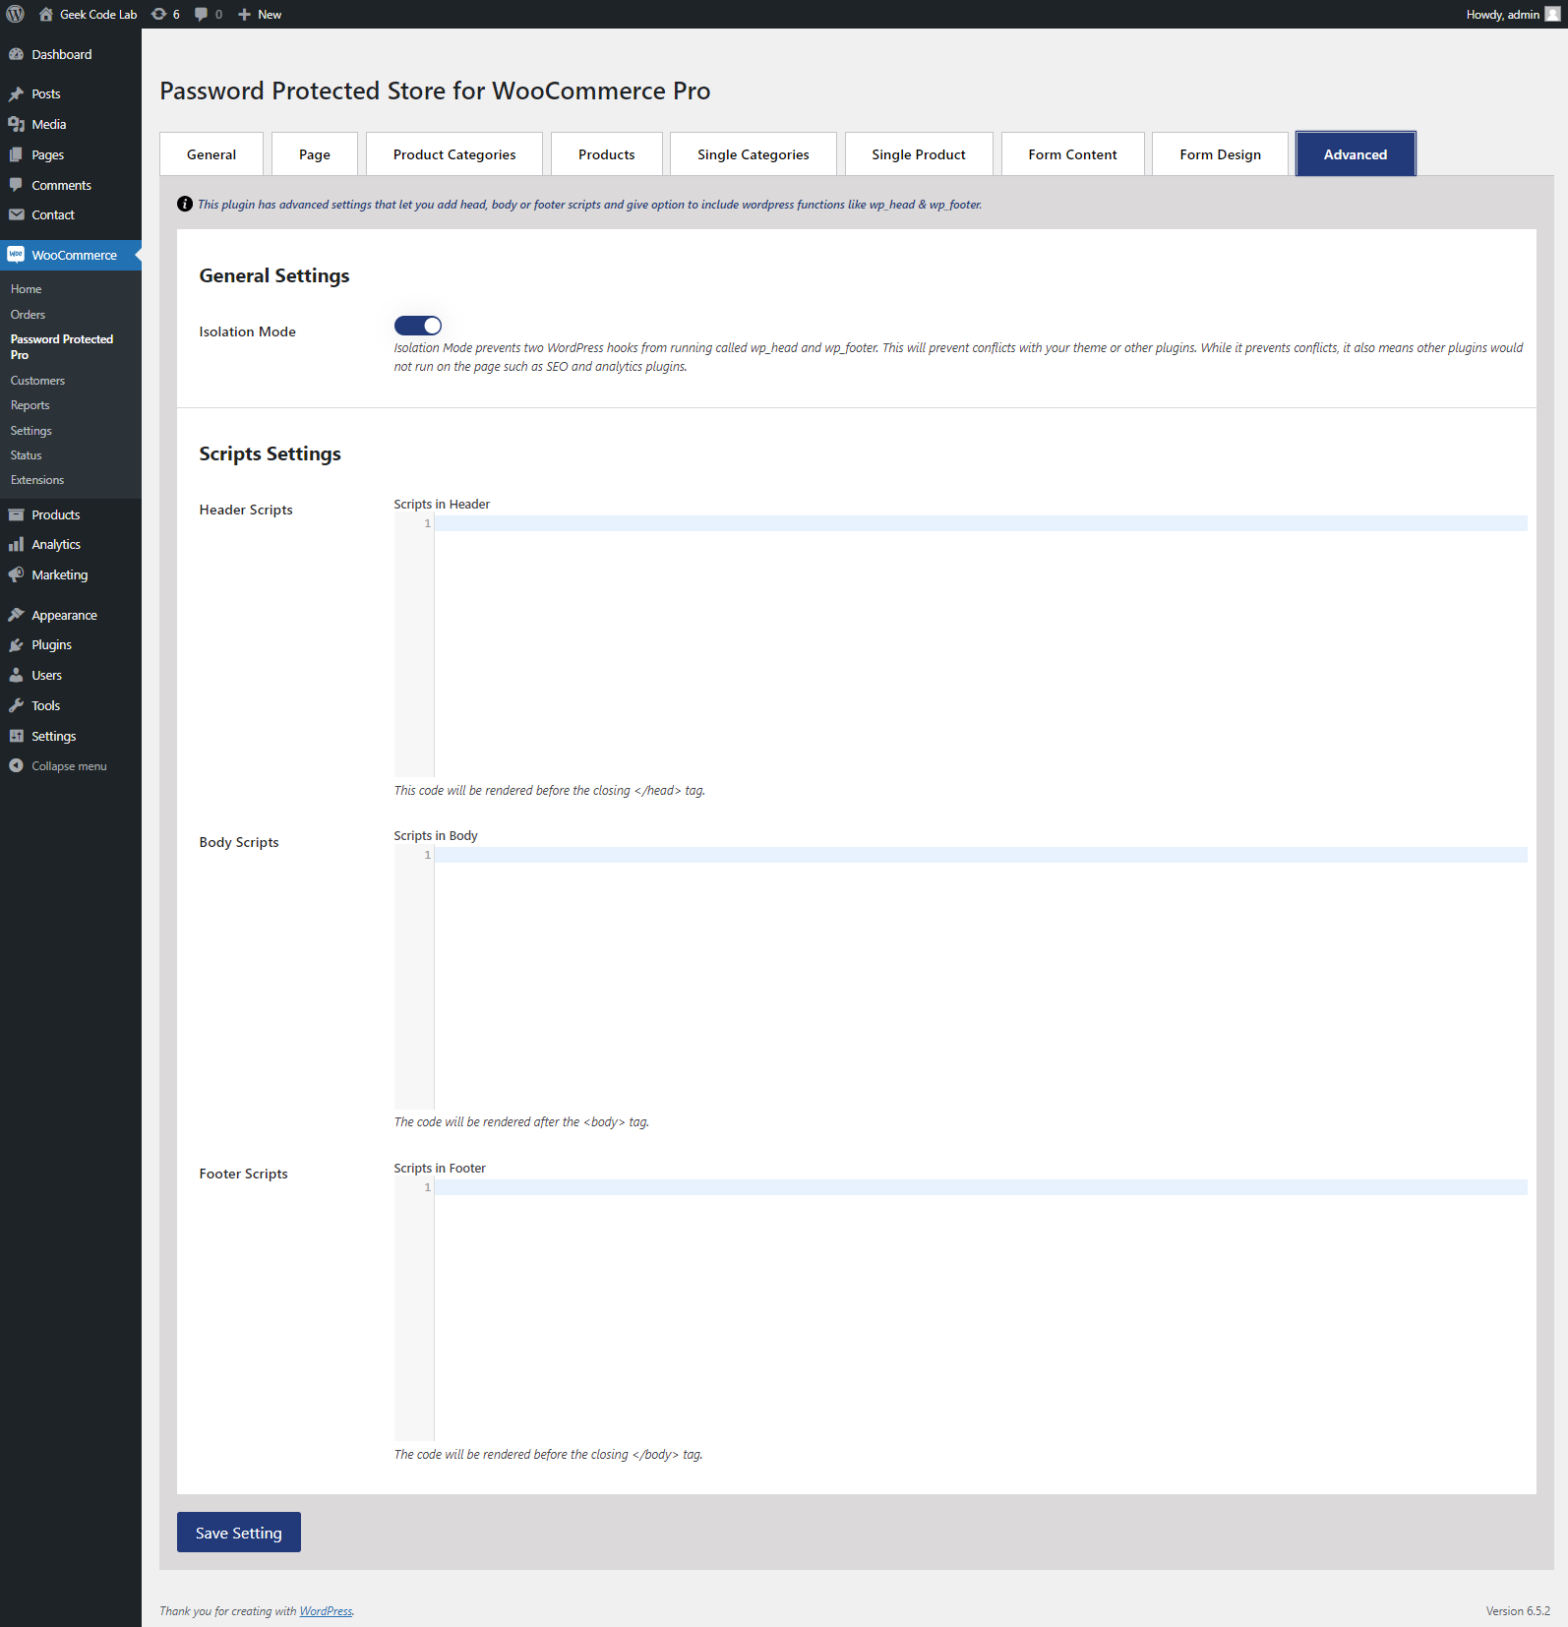The height and width of the screenshot is (1627, 1568).
Task: Click into the Scripts in Body editor
Action: [x=961, y=978]
